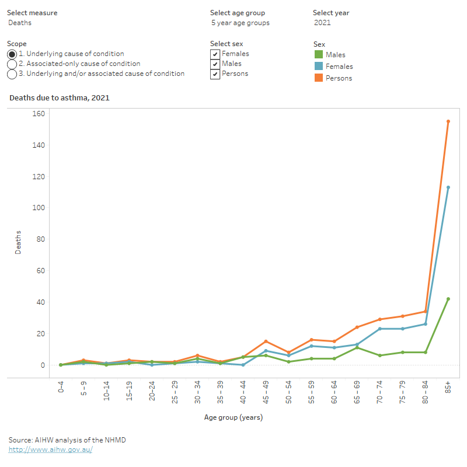Click the Males data point at 85+
Viewport: 467px width, 467px height.
tap(448, 299)
